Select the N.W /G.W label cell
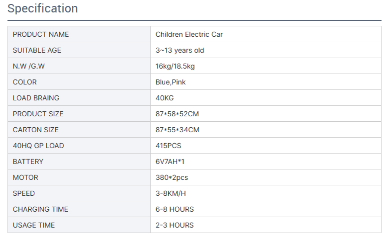Image resolution: width=390 pixels, height=242 pixels. coord(31,66)
